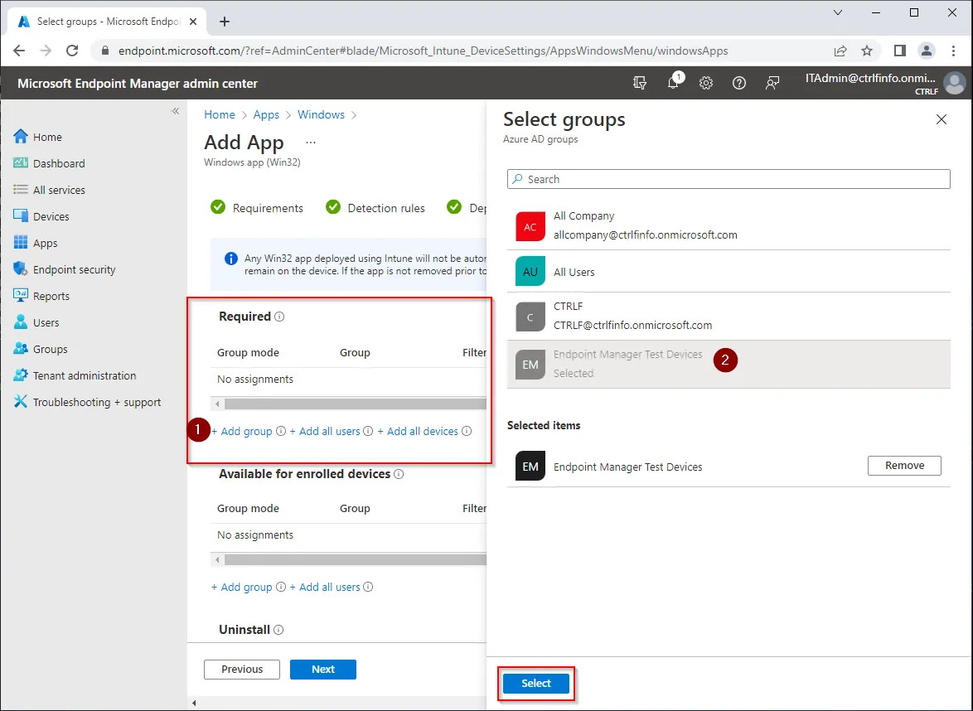
Task: Open the Chrome menu
Action: click(x=954, y=51)
